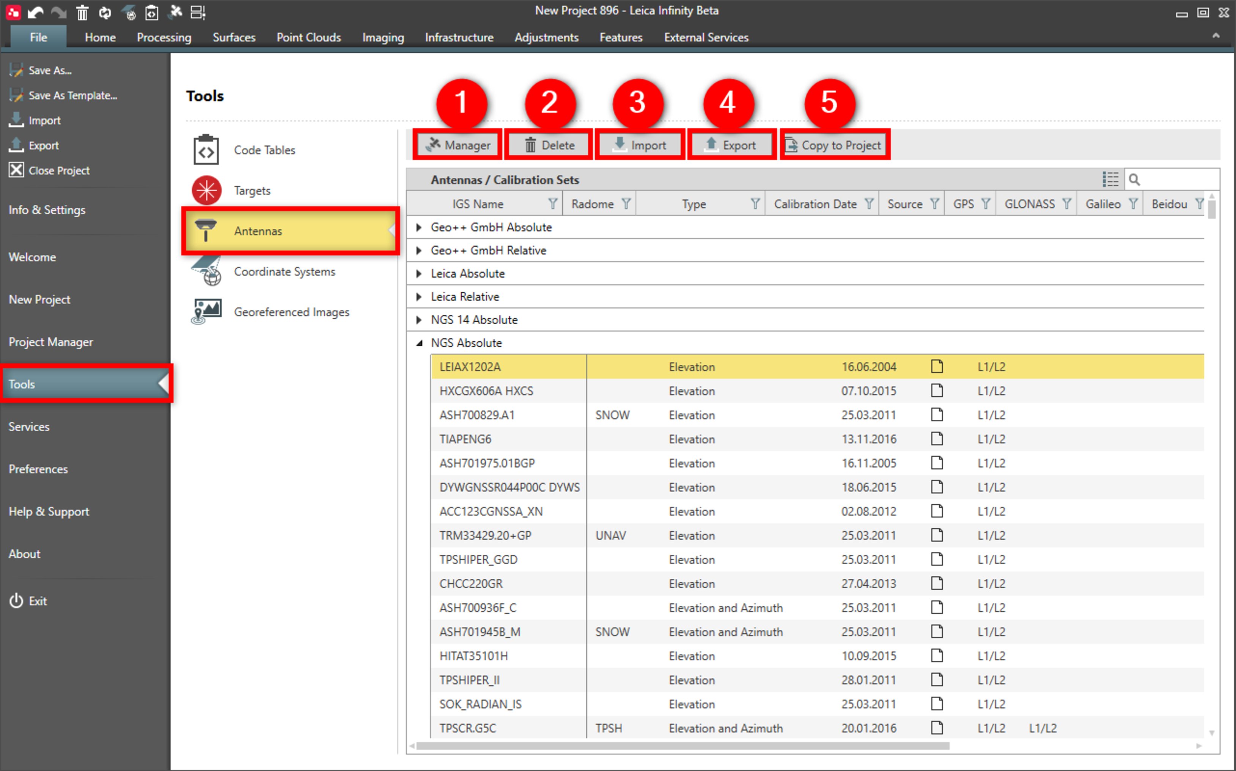Click the GLONASS column filter icon
Screen dimensions: 1236x771
[x=1067, y=204]
